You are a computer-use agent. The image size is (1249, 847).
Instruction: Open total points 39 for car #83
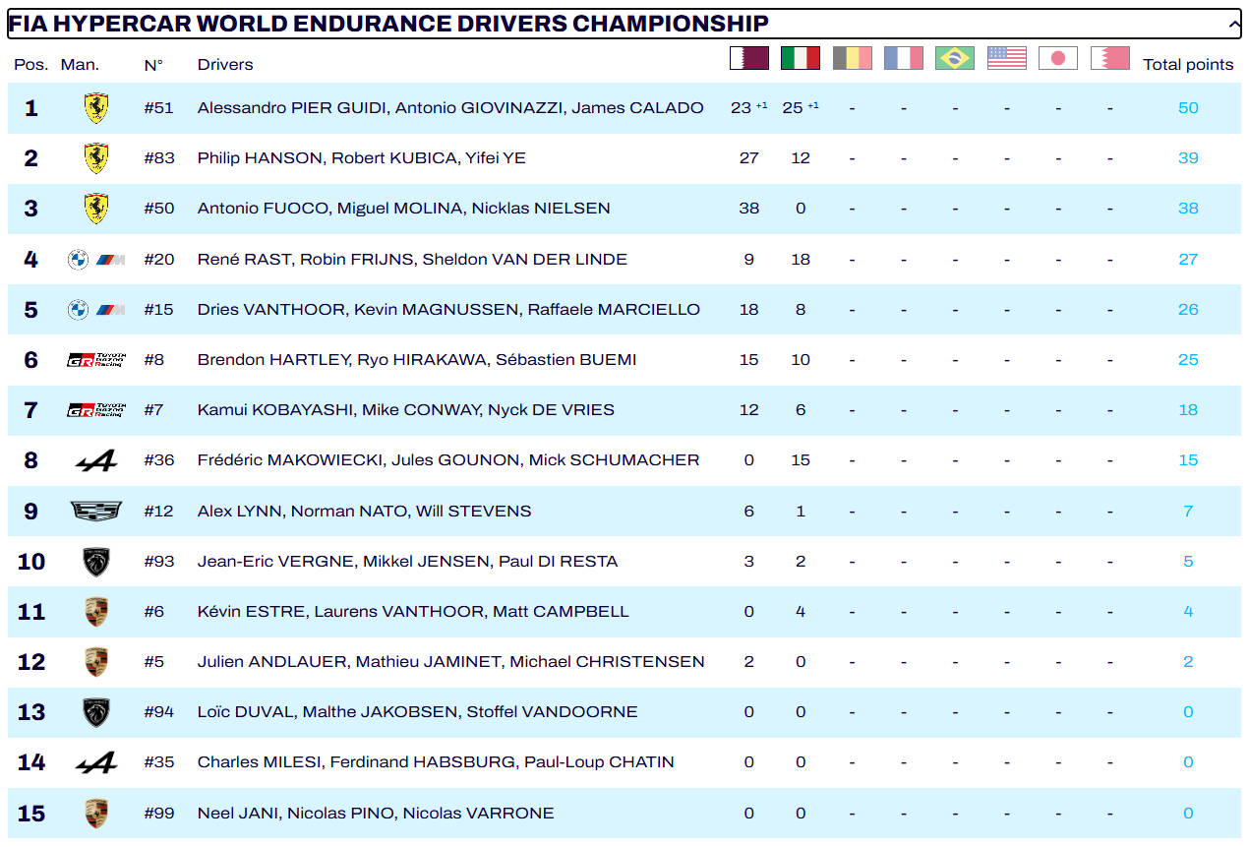click(1188, 158)
